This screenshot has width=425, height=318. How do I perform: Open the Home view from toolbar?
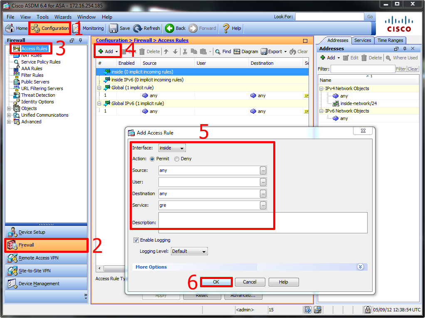17,28
